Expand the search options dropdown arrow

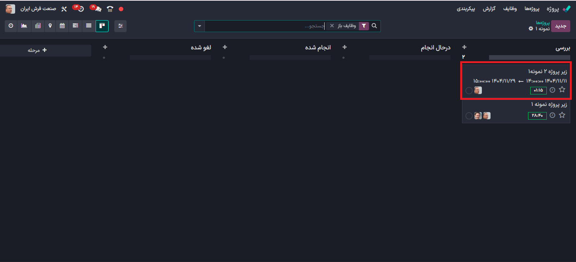(x=199, y=26)
